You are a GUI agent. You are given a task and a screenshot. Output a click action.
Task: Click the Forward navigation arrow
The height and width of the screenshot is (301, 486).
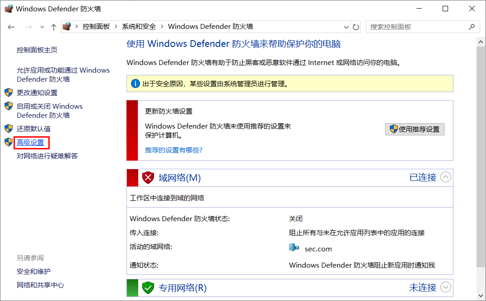pos(28,27)
